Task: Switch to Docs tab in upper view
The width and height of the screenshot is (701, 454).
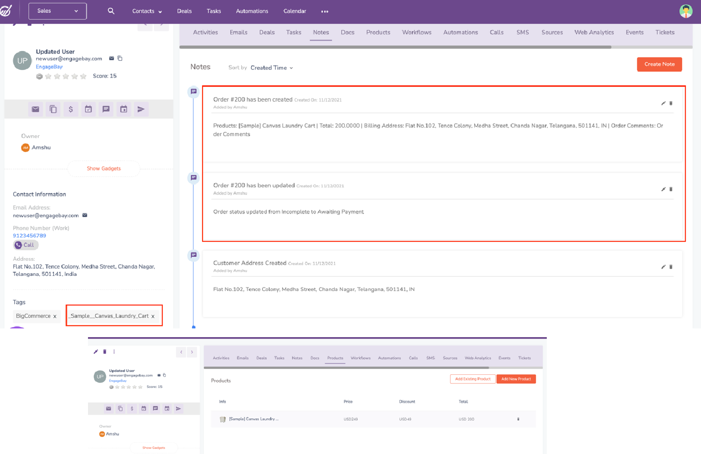Action: [348, 32]
